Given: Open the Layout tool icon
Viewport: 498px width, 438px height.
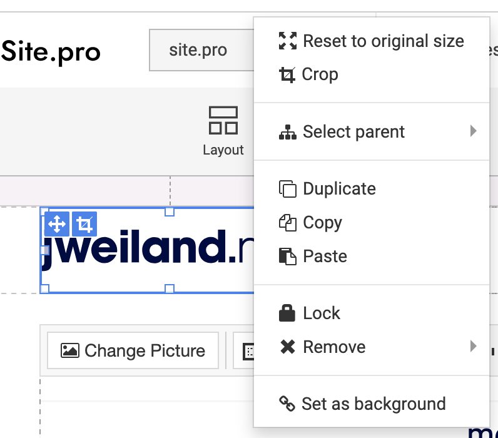Looking at the screenshot, I should pyautogui.click(x=223, y=120).
